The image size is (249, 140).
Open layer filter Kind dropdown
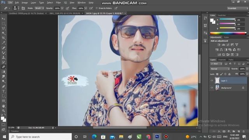tap(216, 64)
